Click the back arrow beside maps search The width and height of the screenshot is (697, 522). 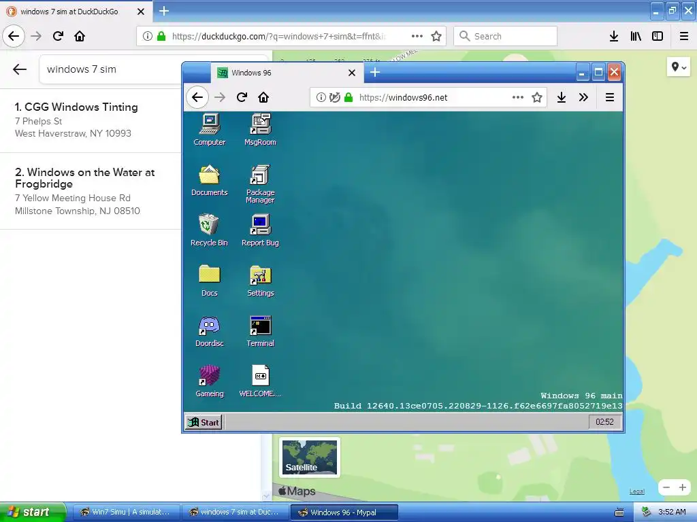pos(20,69)
